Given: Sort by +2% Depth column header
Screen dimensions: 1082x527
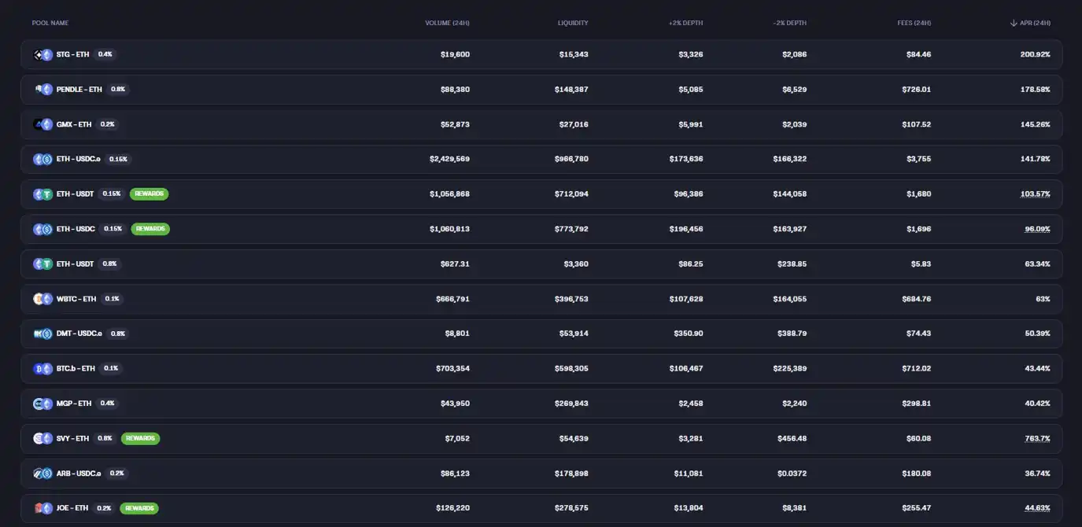Looking at the screenshot, I should click(x=685, y=23).
